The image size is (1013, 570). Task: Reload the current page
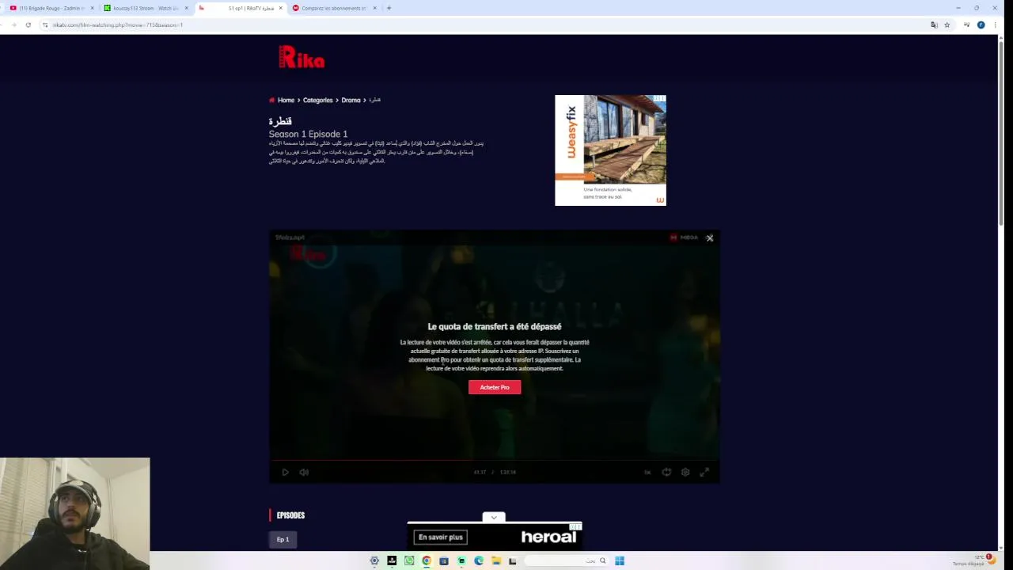(x=28, y=25)
